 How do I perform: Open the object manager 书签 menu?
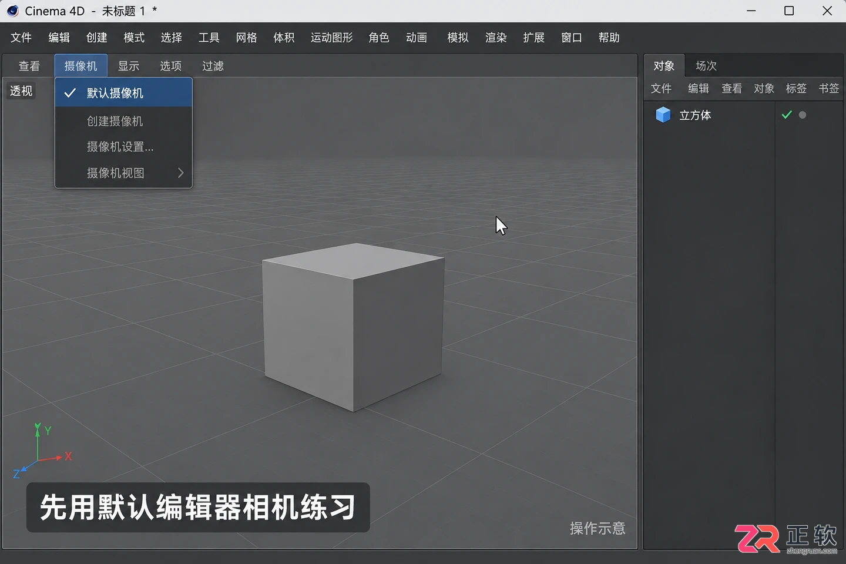click(x=829, y=89)
